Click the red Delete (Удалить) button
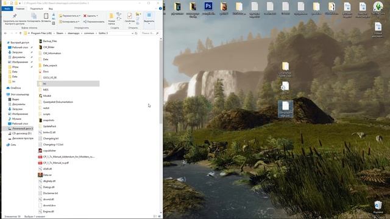Screen dimensions: 390x219 coord(90,16)
